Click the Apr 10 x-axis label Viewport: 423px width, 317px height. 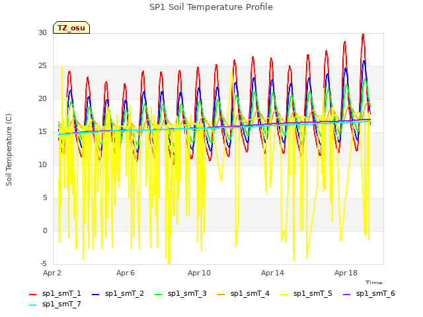(x=199, y=273)
